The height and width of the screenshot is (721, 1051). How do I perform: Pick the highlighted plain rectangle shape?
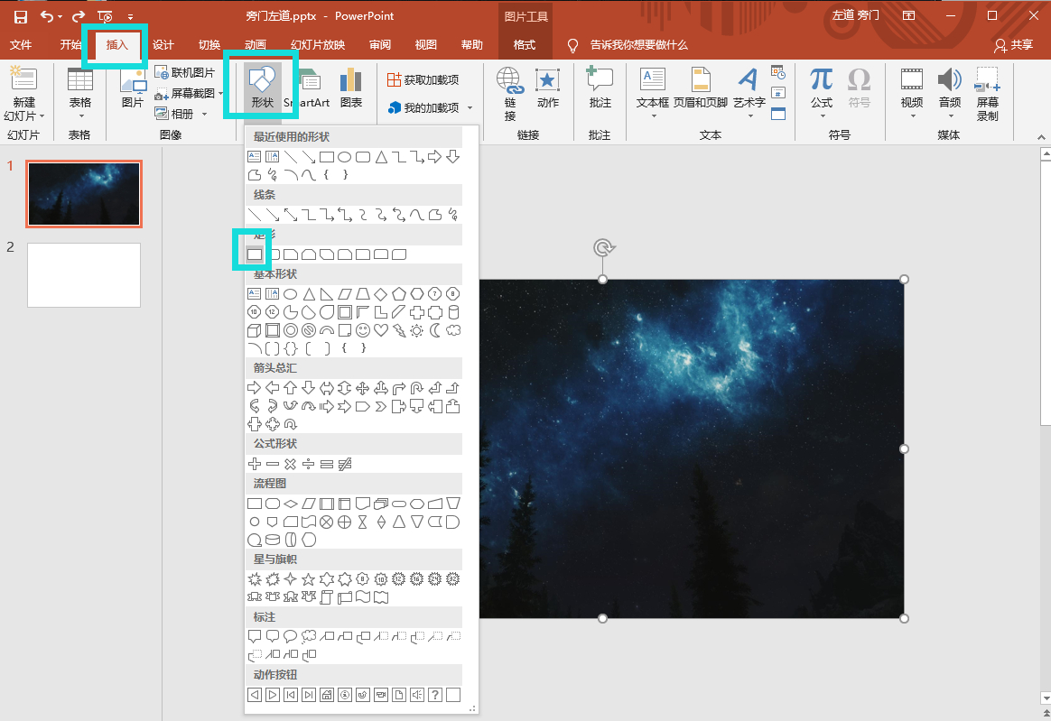tap(254, 254)
